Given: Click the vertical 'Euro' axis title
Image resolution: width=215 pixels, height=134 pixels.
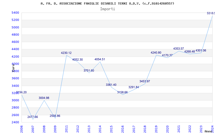Looking at the screenshot, I should coord(13,68).
